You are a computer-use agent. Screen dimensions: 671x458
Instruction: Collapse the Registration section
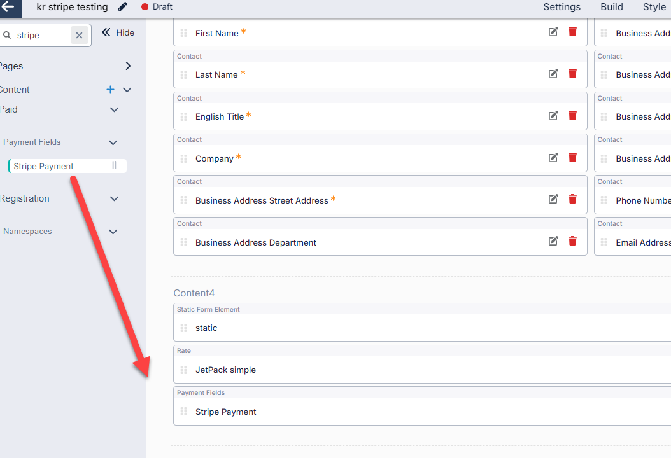point(115,198)
